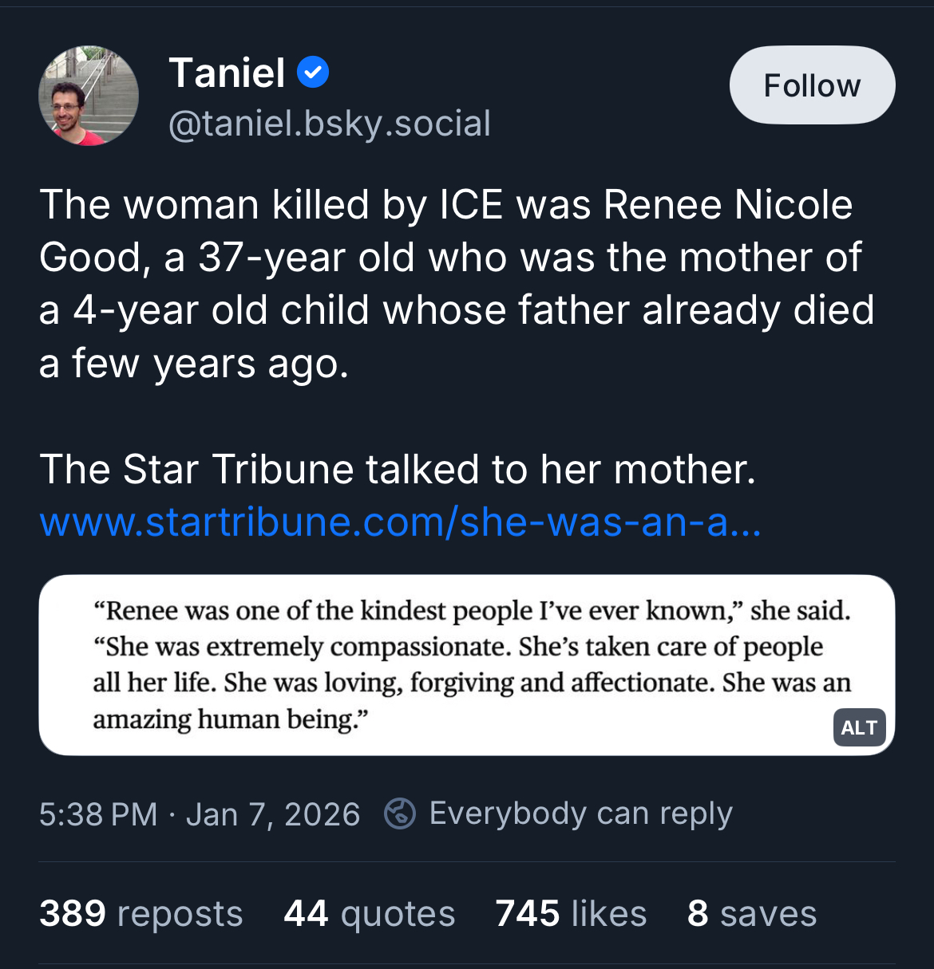This screenshot has height=969, width=934.
Task: View the 389 reposts list
Action: click(141, 913)
